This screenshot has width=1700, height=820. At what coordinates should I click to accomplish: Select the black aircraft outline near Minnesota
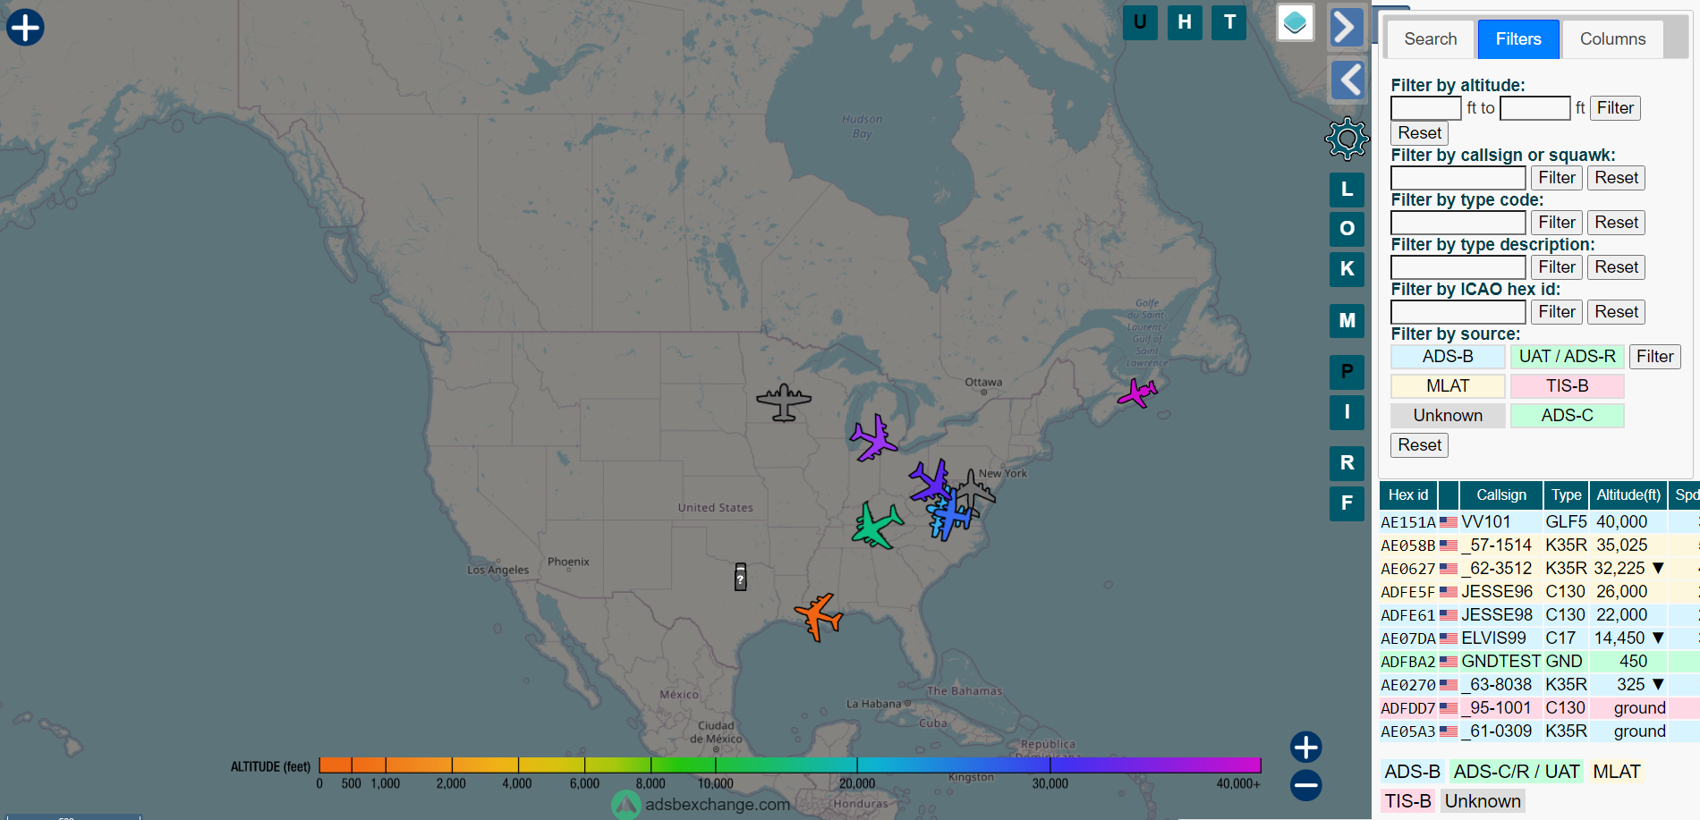click(x=784, y=402)
